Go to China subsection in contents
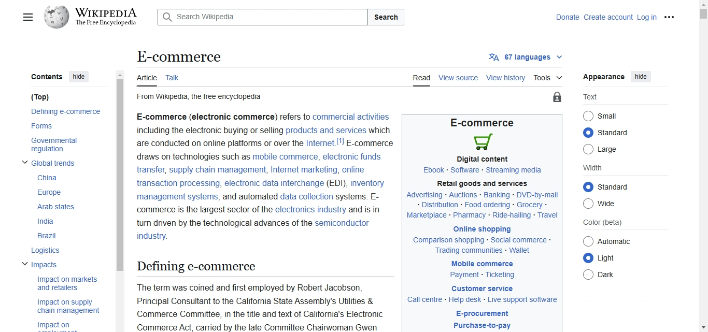The height and width of the screenshot is (332, 708). 47,178
